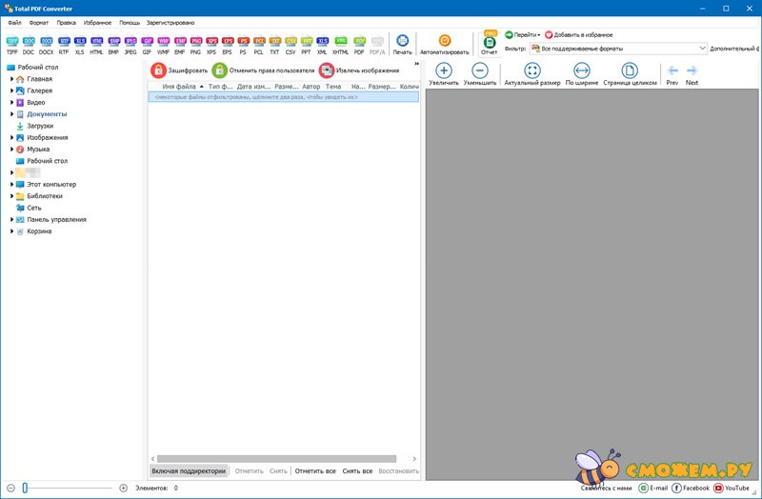Image resolution: width=762 pixels, height=499 pixels.
Task: Expand the Этот компьютер tree node
Action: click(x=12, y=185)
